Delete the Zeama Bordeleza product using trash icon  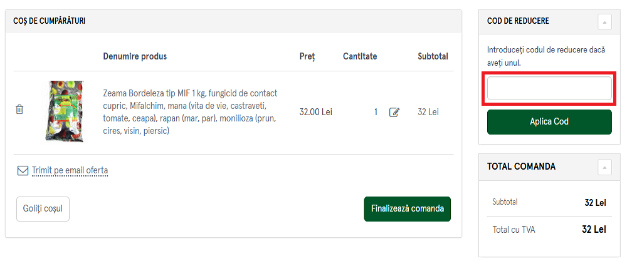pyautogui.click(x=19, y=110)
